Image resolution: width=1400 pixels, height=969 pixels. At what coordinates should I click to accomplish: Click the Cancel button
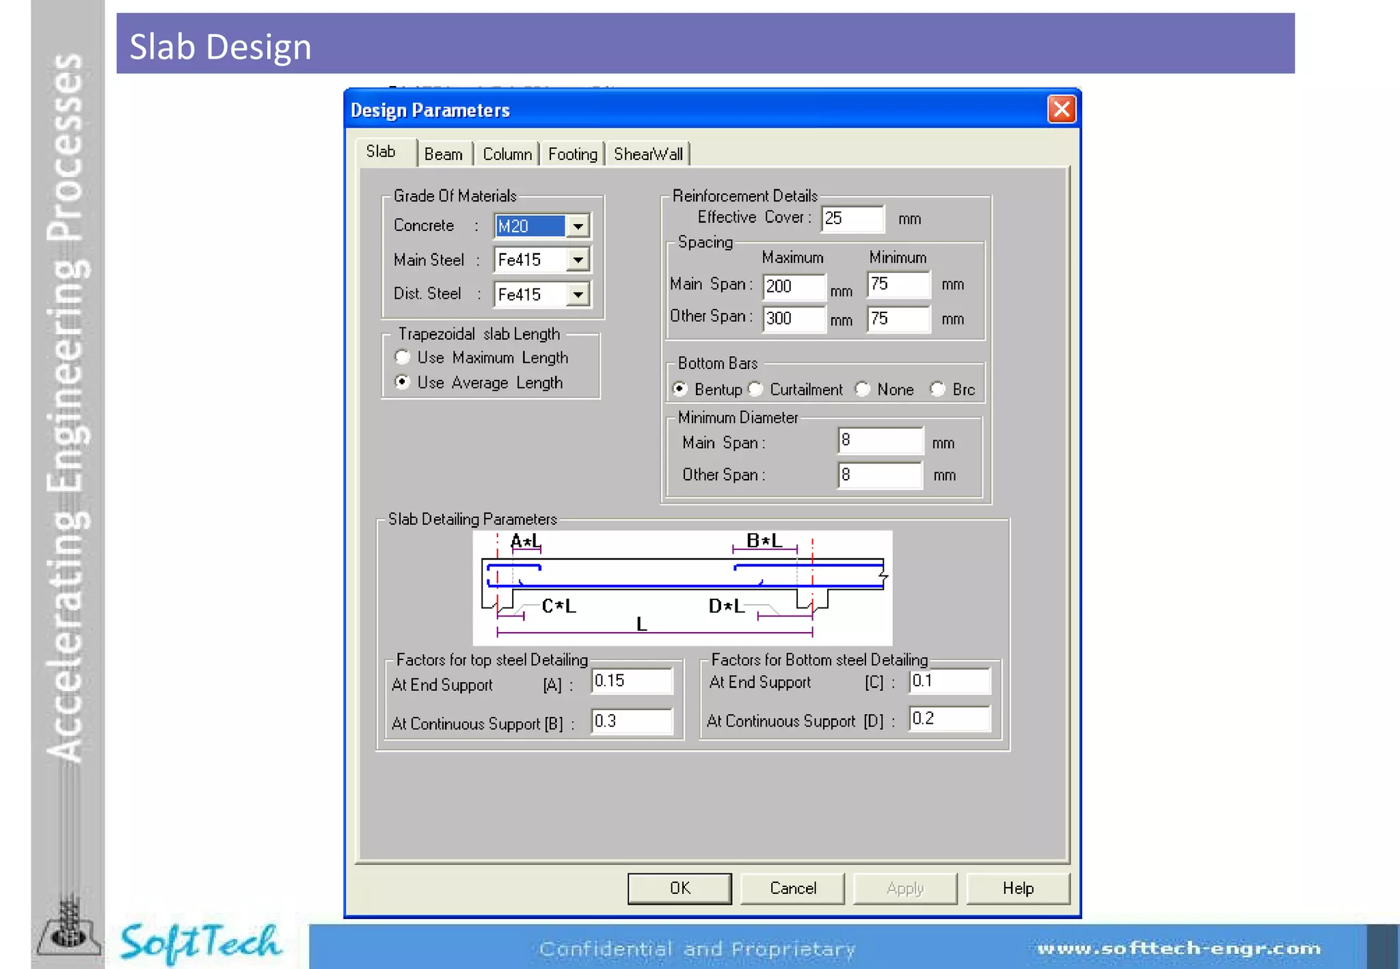(793, 888)
